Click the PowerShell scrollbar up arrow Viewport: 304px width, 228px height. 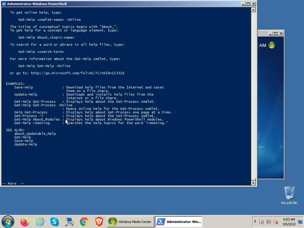254,10
